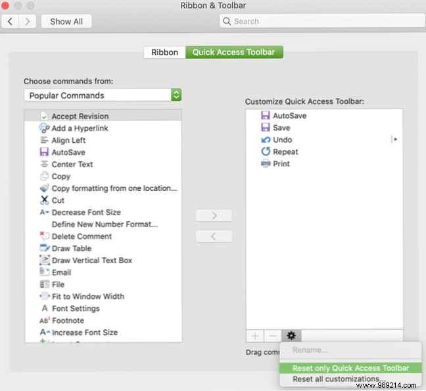This screenshot has width=426, height=391.
Task: Click the minus button below toolbar list
Action: (x=273, y=336)
